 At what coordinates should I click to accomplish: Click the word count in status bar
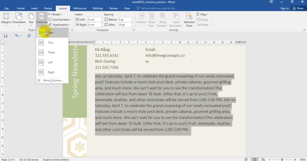(x=28, y=159)
